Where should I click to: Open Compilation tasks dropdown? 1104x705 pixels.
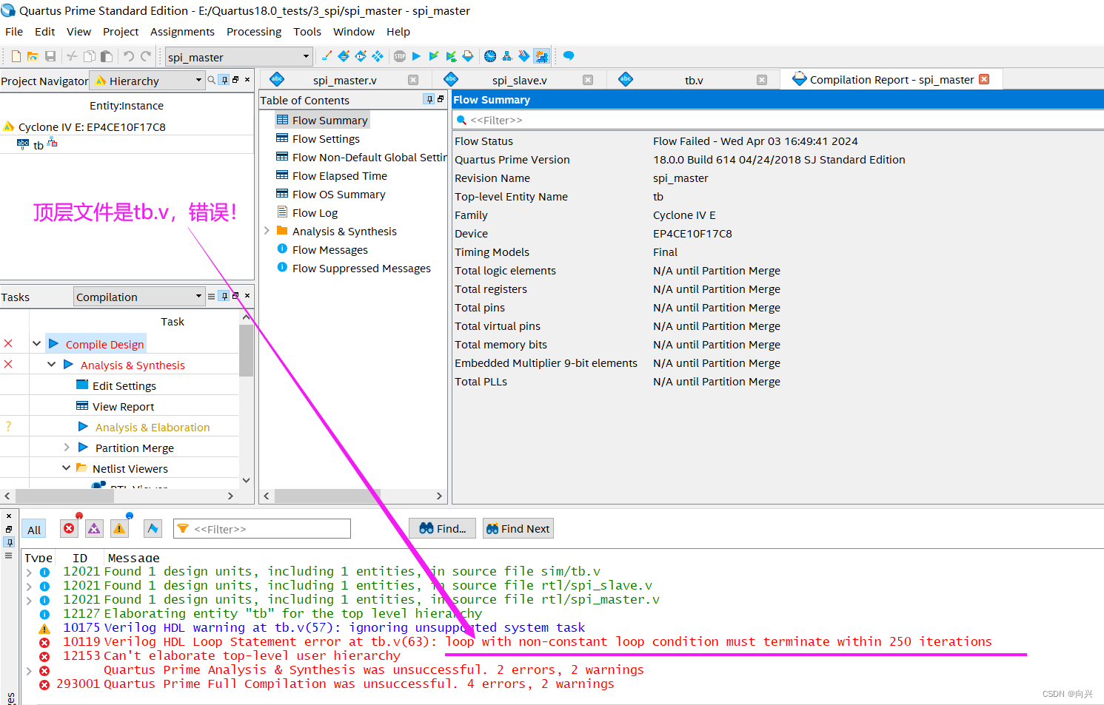click(x=139, y=297)
